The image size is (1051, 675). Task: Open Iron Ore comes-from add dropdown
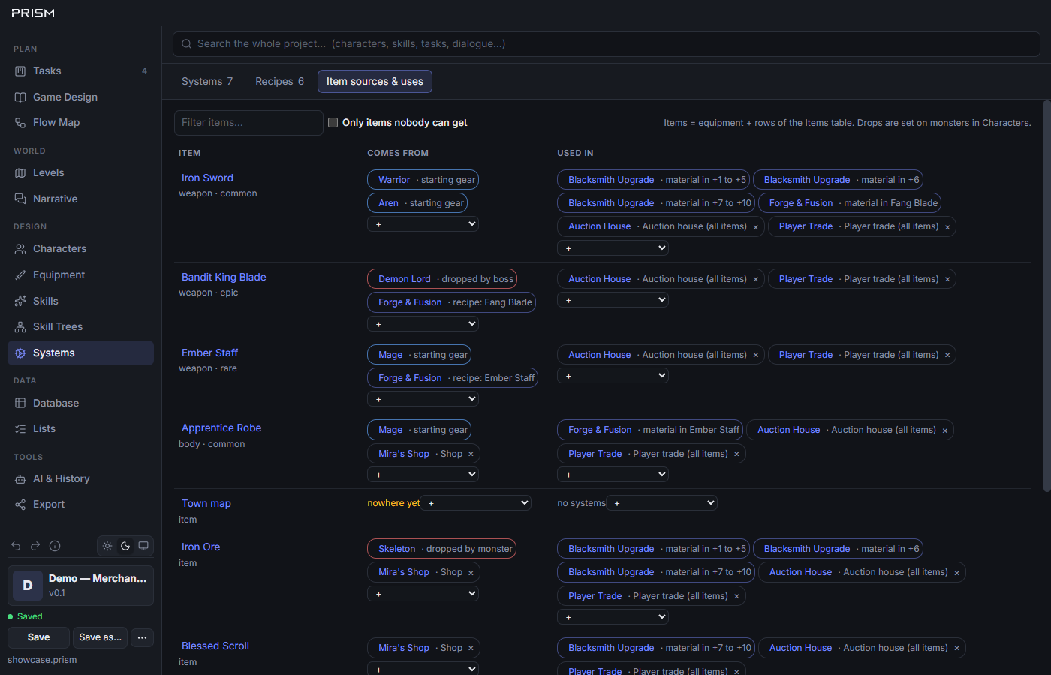click(x=423, y=594)
